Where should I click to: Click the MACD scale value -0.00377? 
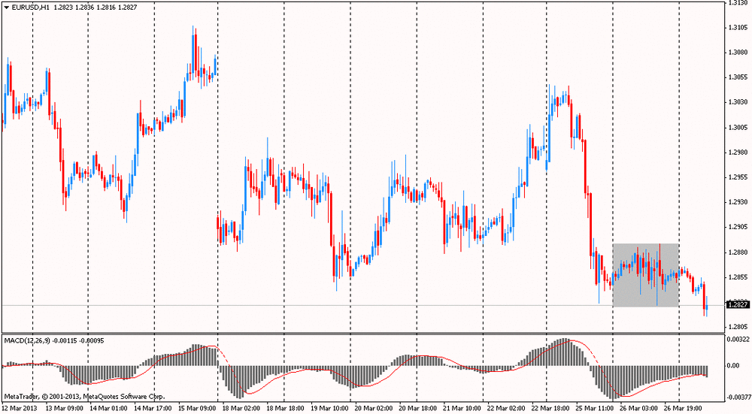738,397
